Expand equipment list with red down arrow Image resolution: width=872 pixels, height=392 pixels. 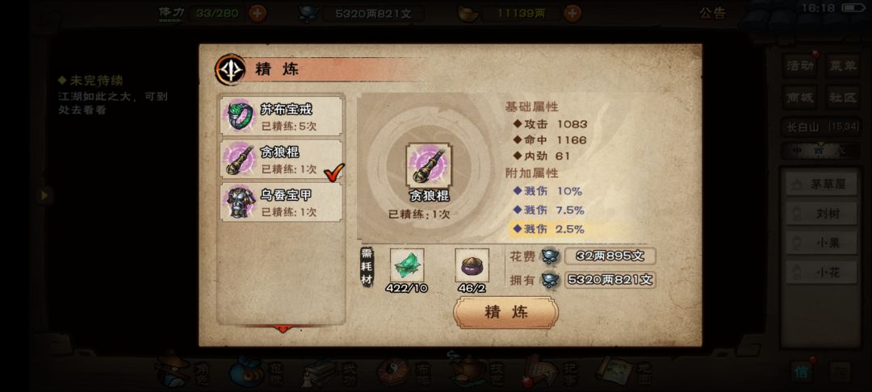[283, 329]
